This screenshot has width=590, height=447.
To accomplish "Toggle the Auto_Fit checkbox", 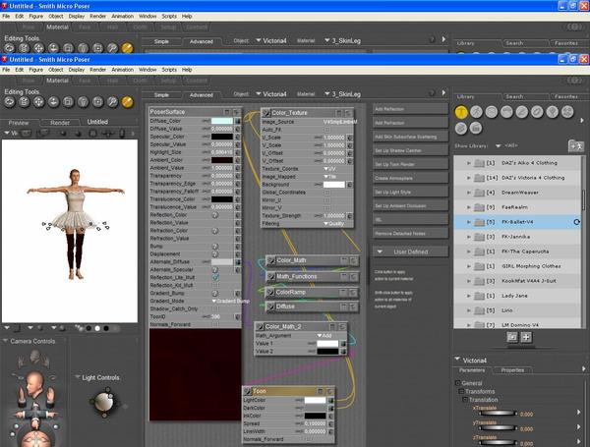I will click(x=327, y=130).
